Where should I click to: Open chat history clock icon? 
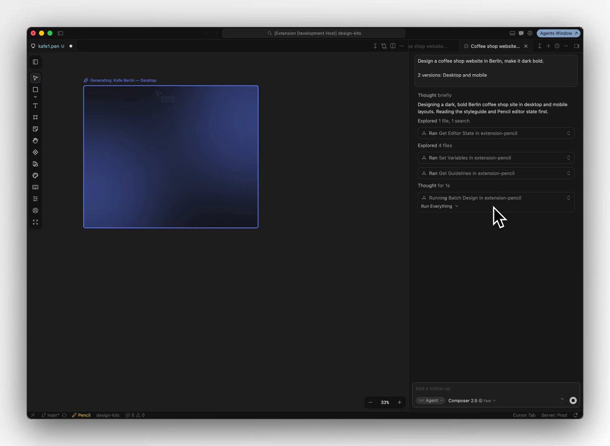[557, 46]
